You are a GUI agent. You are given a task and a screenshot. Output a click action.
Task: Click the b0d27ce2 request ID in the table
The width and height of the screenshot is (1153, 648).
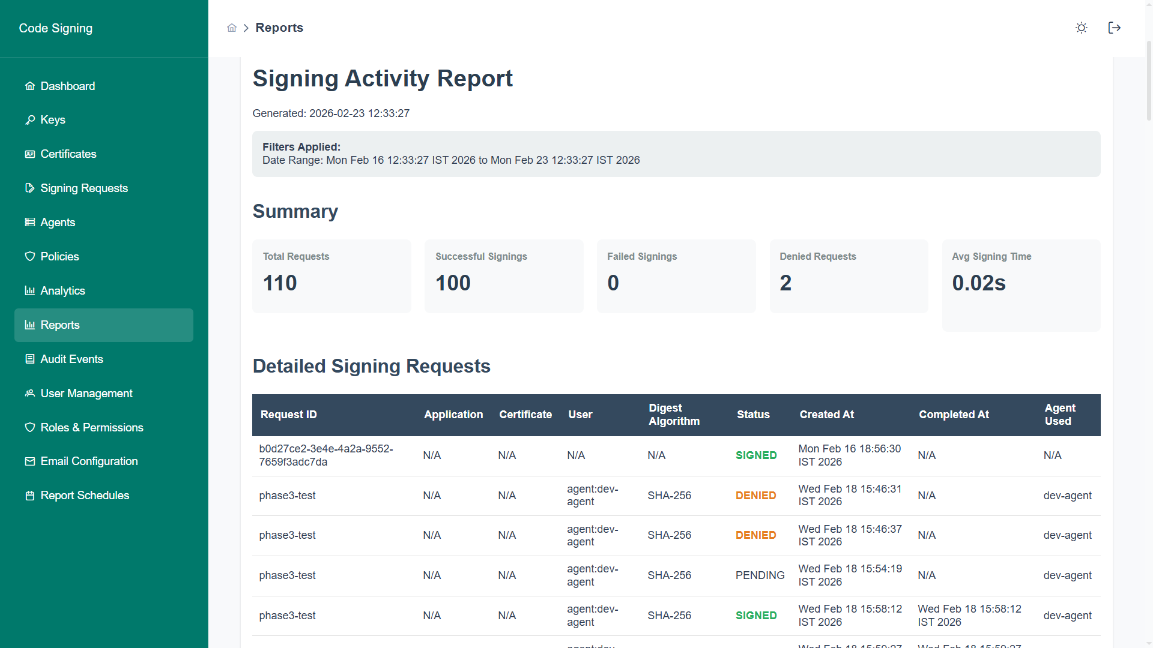coord(326,455)
